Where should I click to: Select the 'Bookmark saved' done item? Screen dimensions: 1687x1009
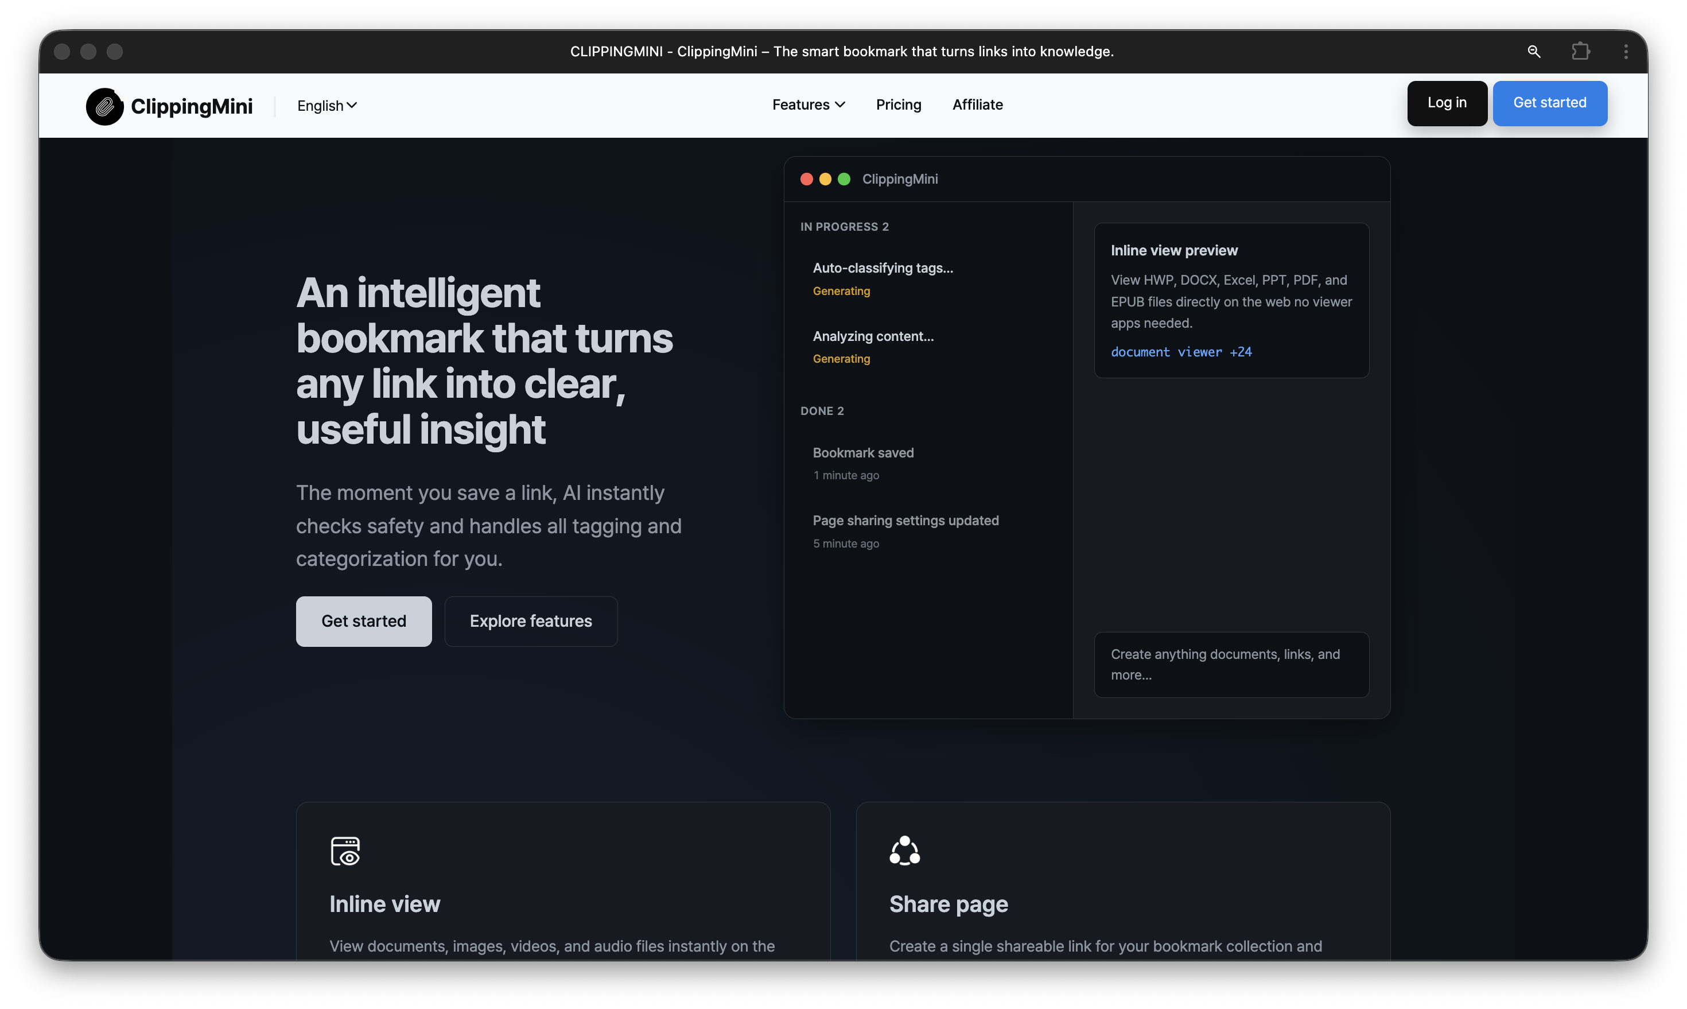862,453
